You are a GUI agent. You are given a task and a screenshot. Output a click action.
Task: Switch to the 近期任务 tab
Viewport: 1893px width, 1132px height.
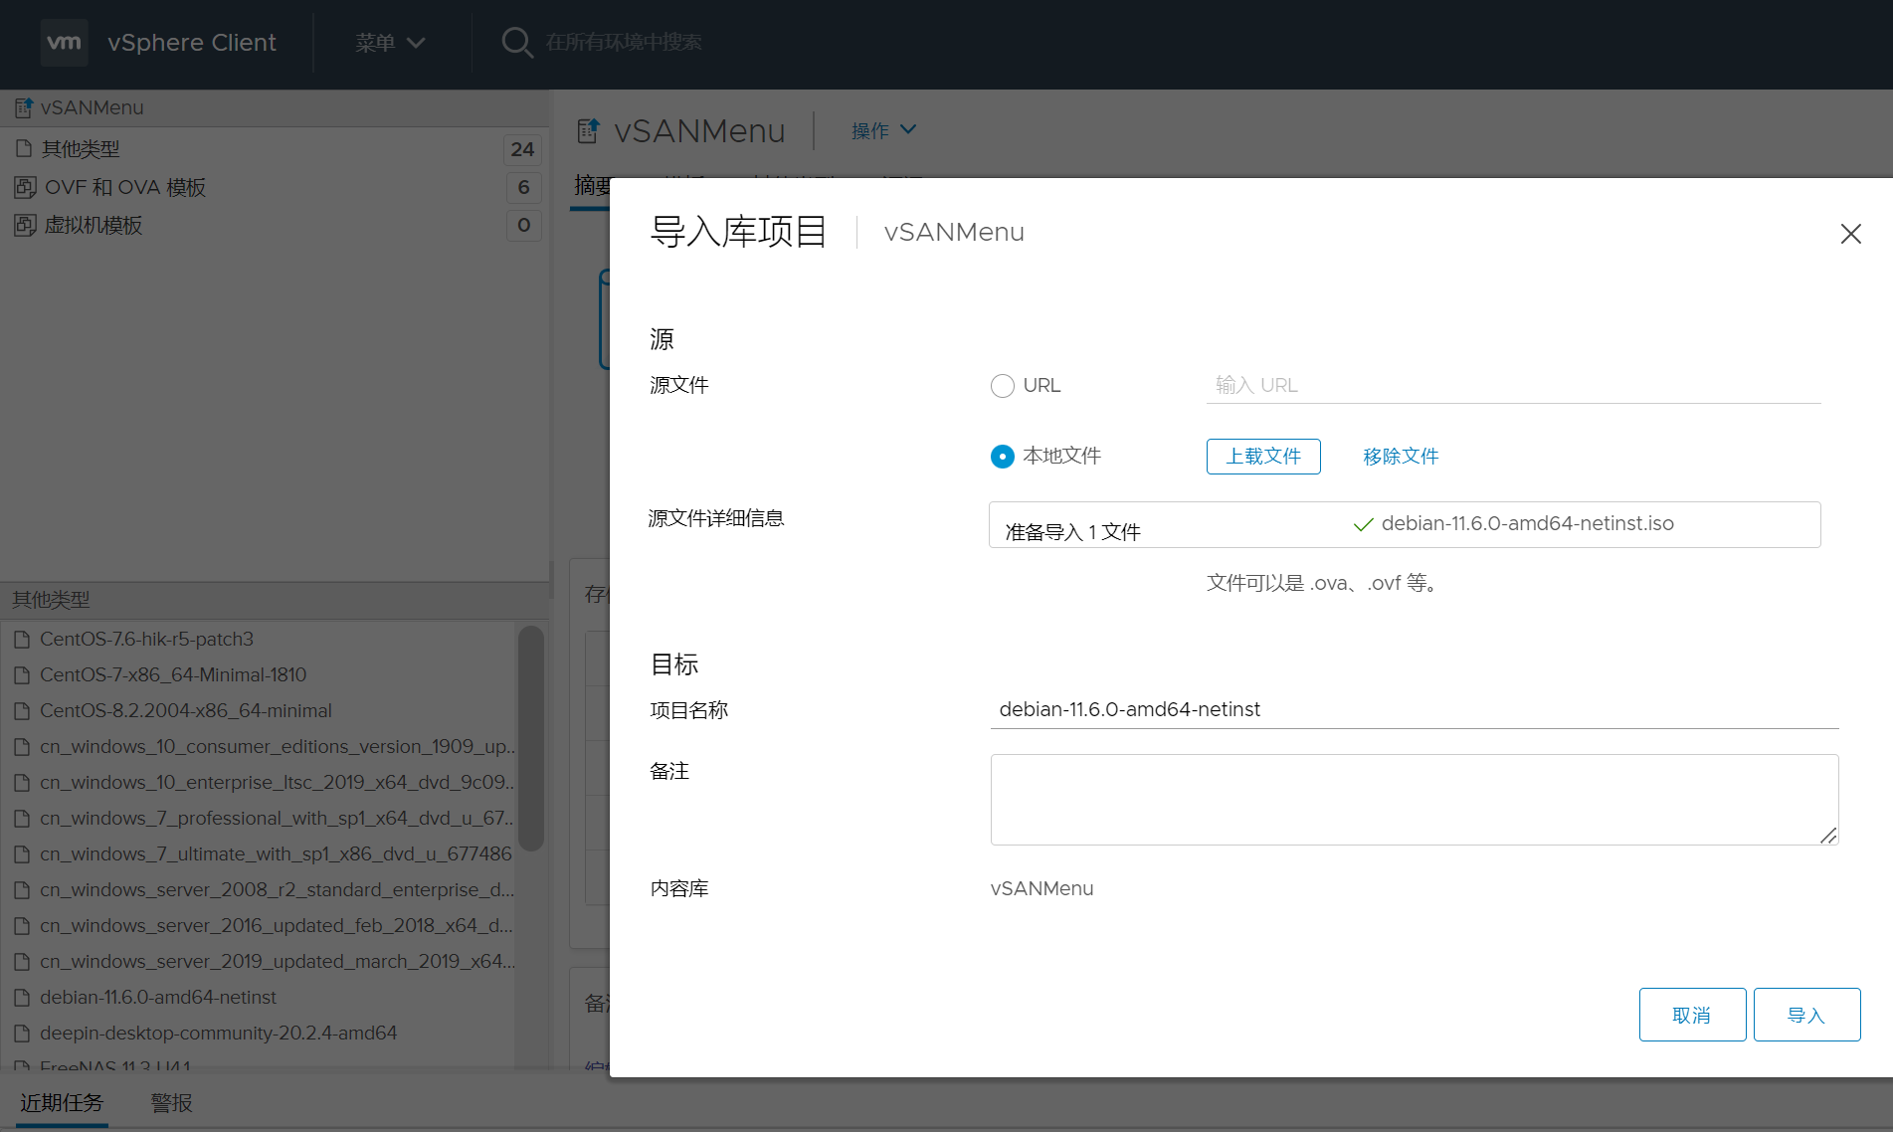click(61, 1102)
